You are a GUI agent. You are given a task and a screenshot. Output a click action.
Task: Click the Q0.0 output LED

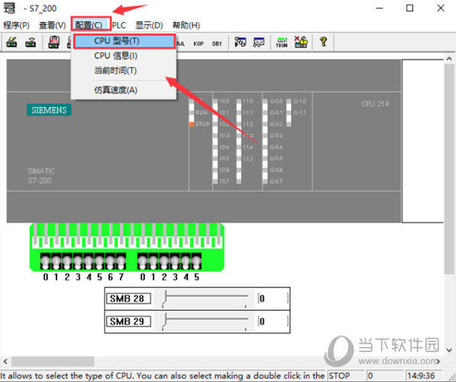tap(265, 102)
